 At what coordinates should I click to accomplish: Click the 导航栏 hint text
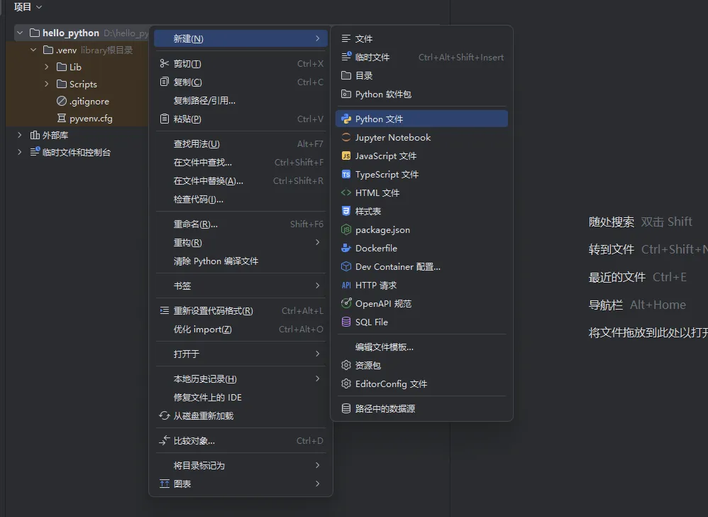pyautogui.click(x=606, y=305)
